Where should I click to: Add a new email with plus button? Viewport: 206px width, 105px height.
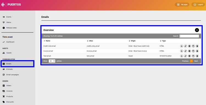[197, 30]
